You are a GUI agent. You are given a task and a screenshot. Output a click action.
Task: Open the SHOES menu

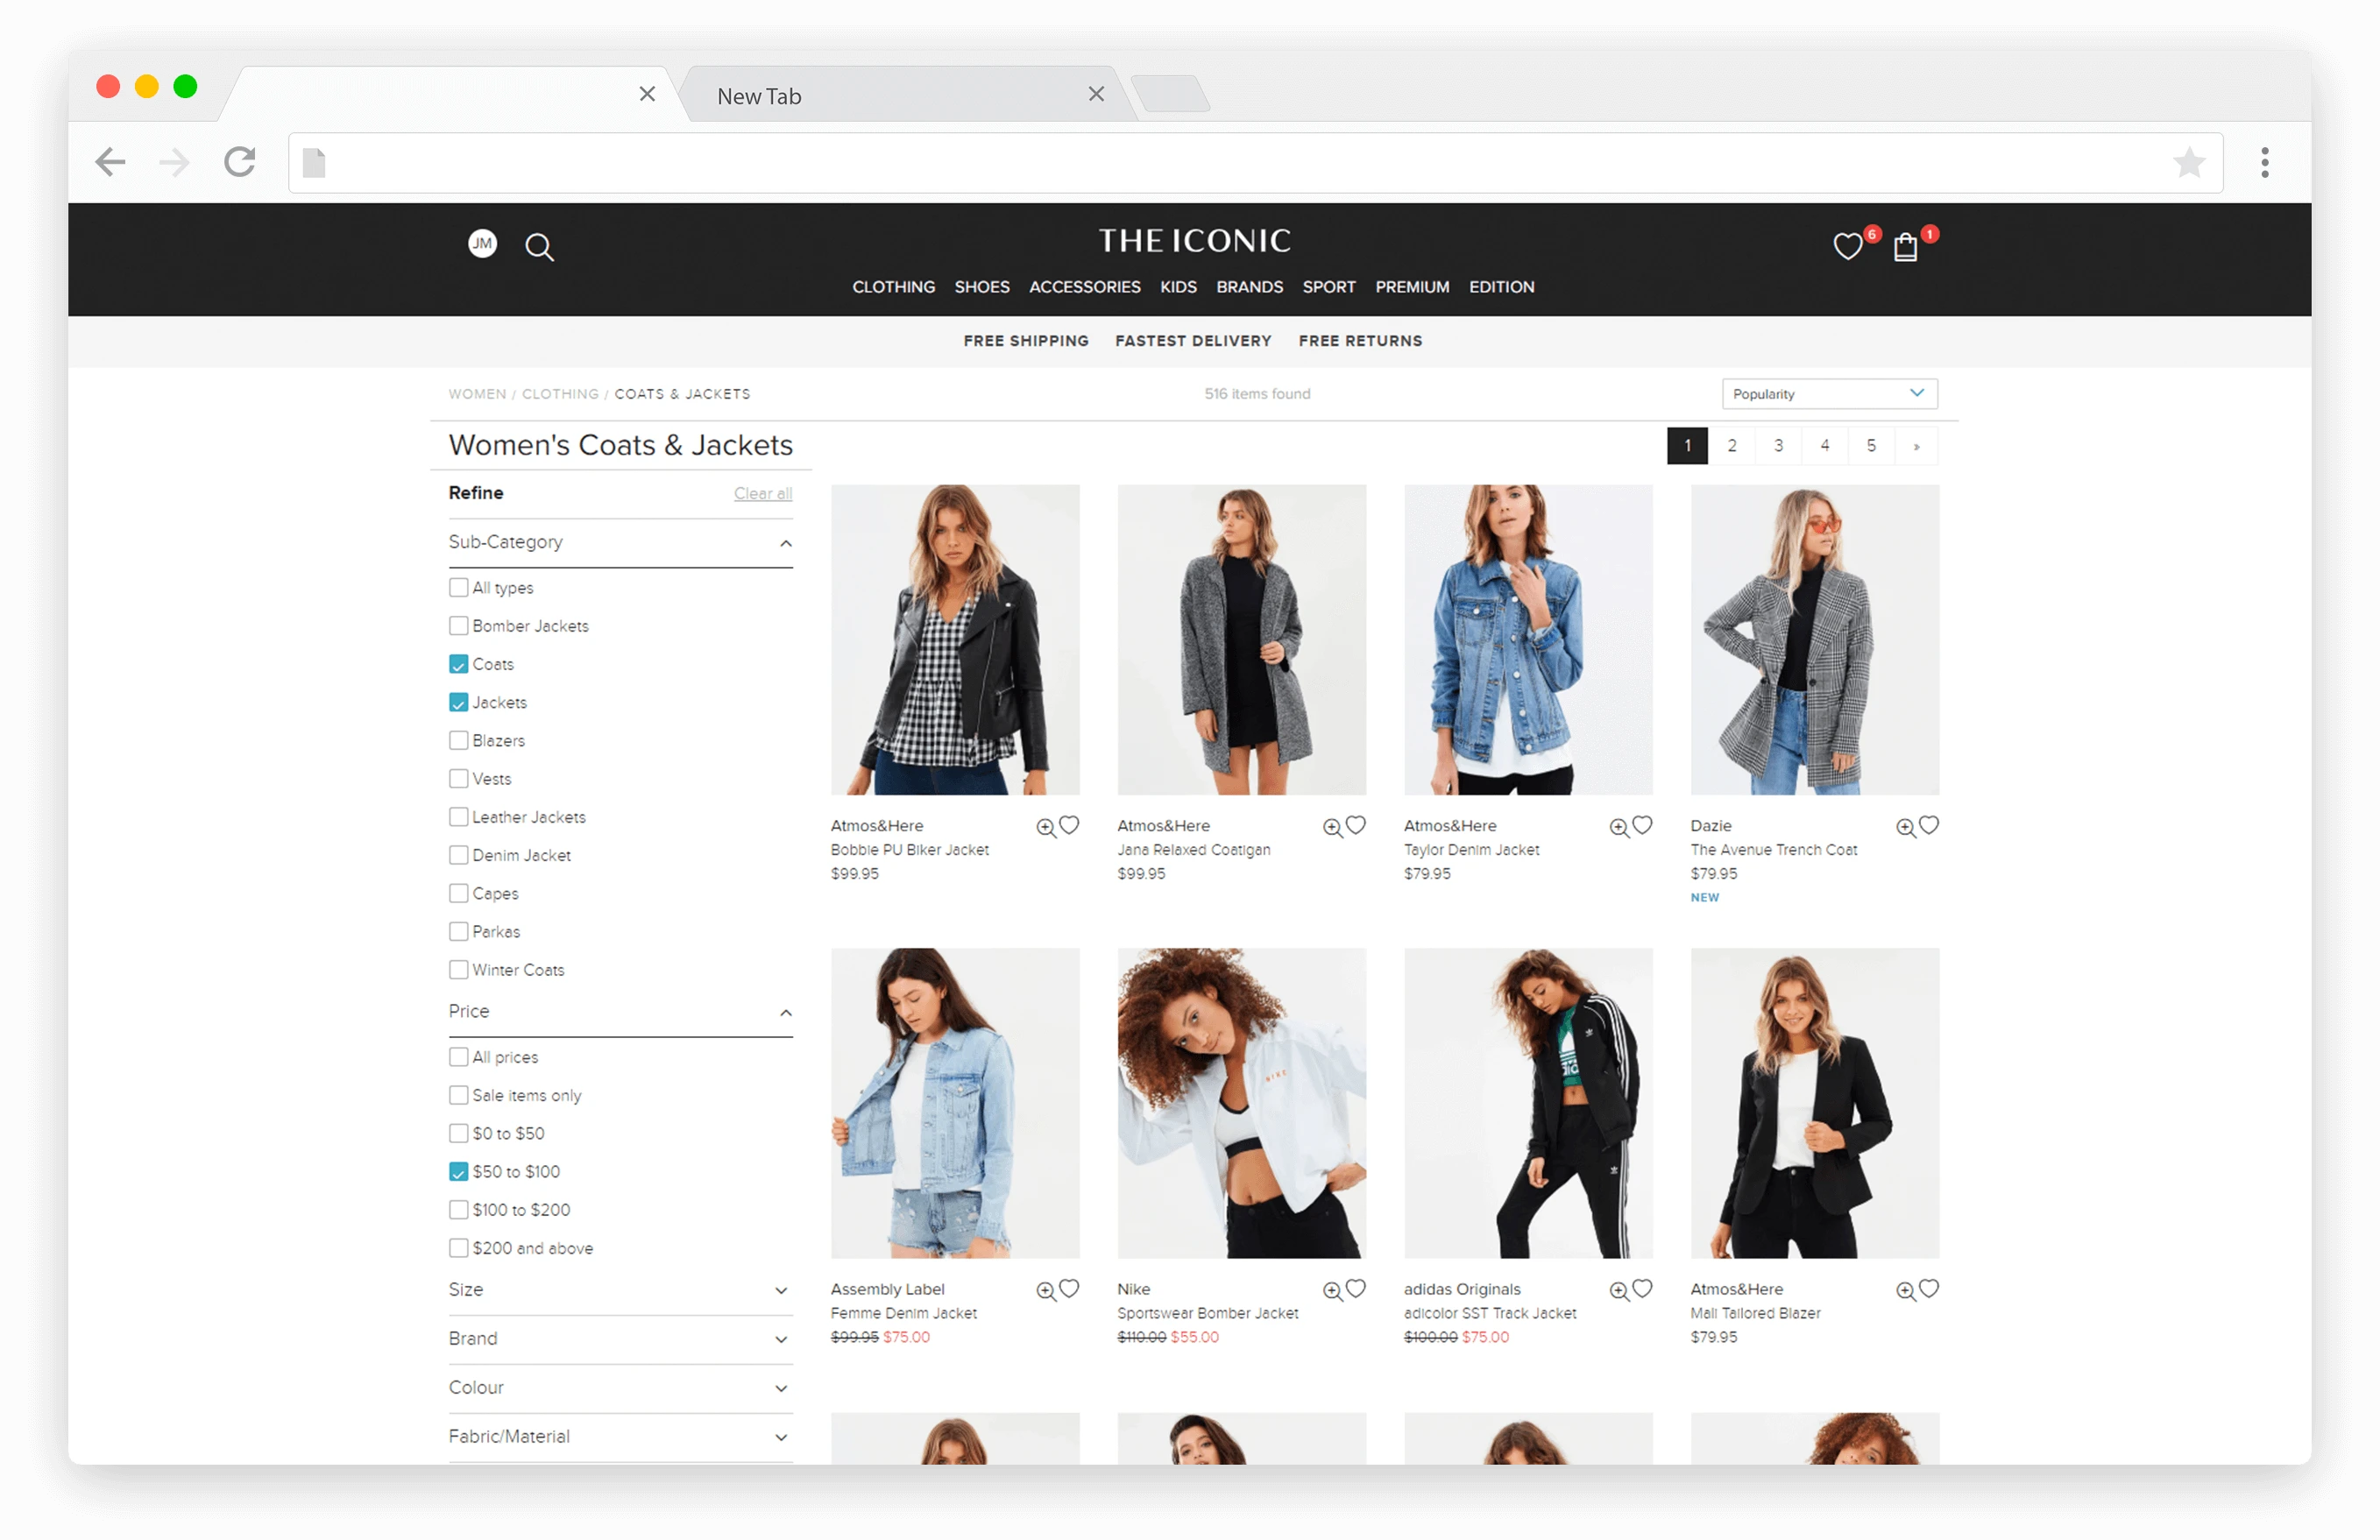point(981,288)
